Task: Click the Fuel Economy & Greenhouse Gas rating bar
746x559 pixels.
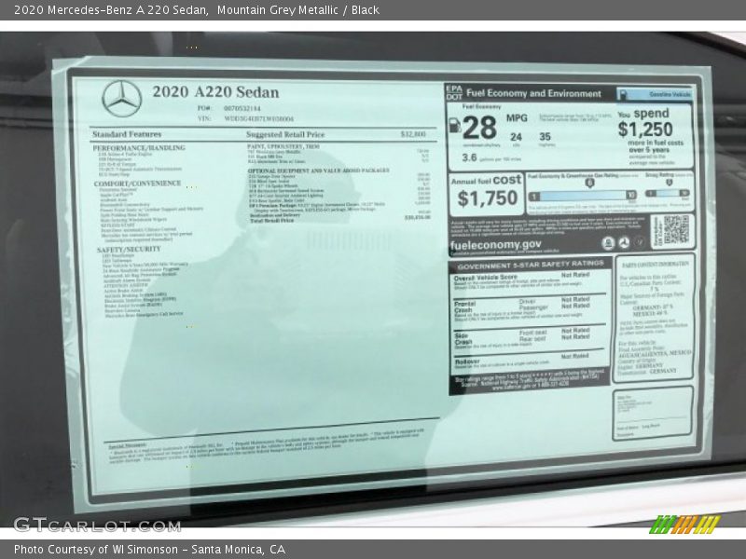Action: point(583,196)
